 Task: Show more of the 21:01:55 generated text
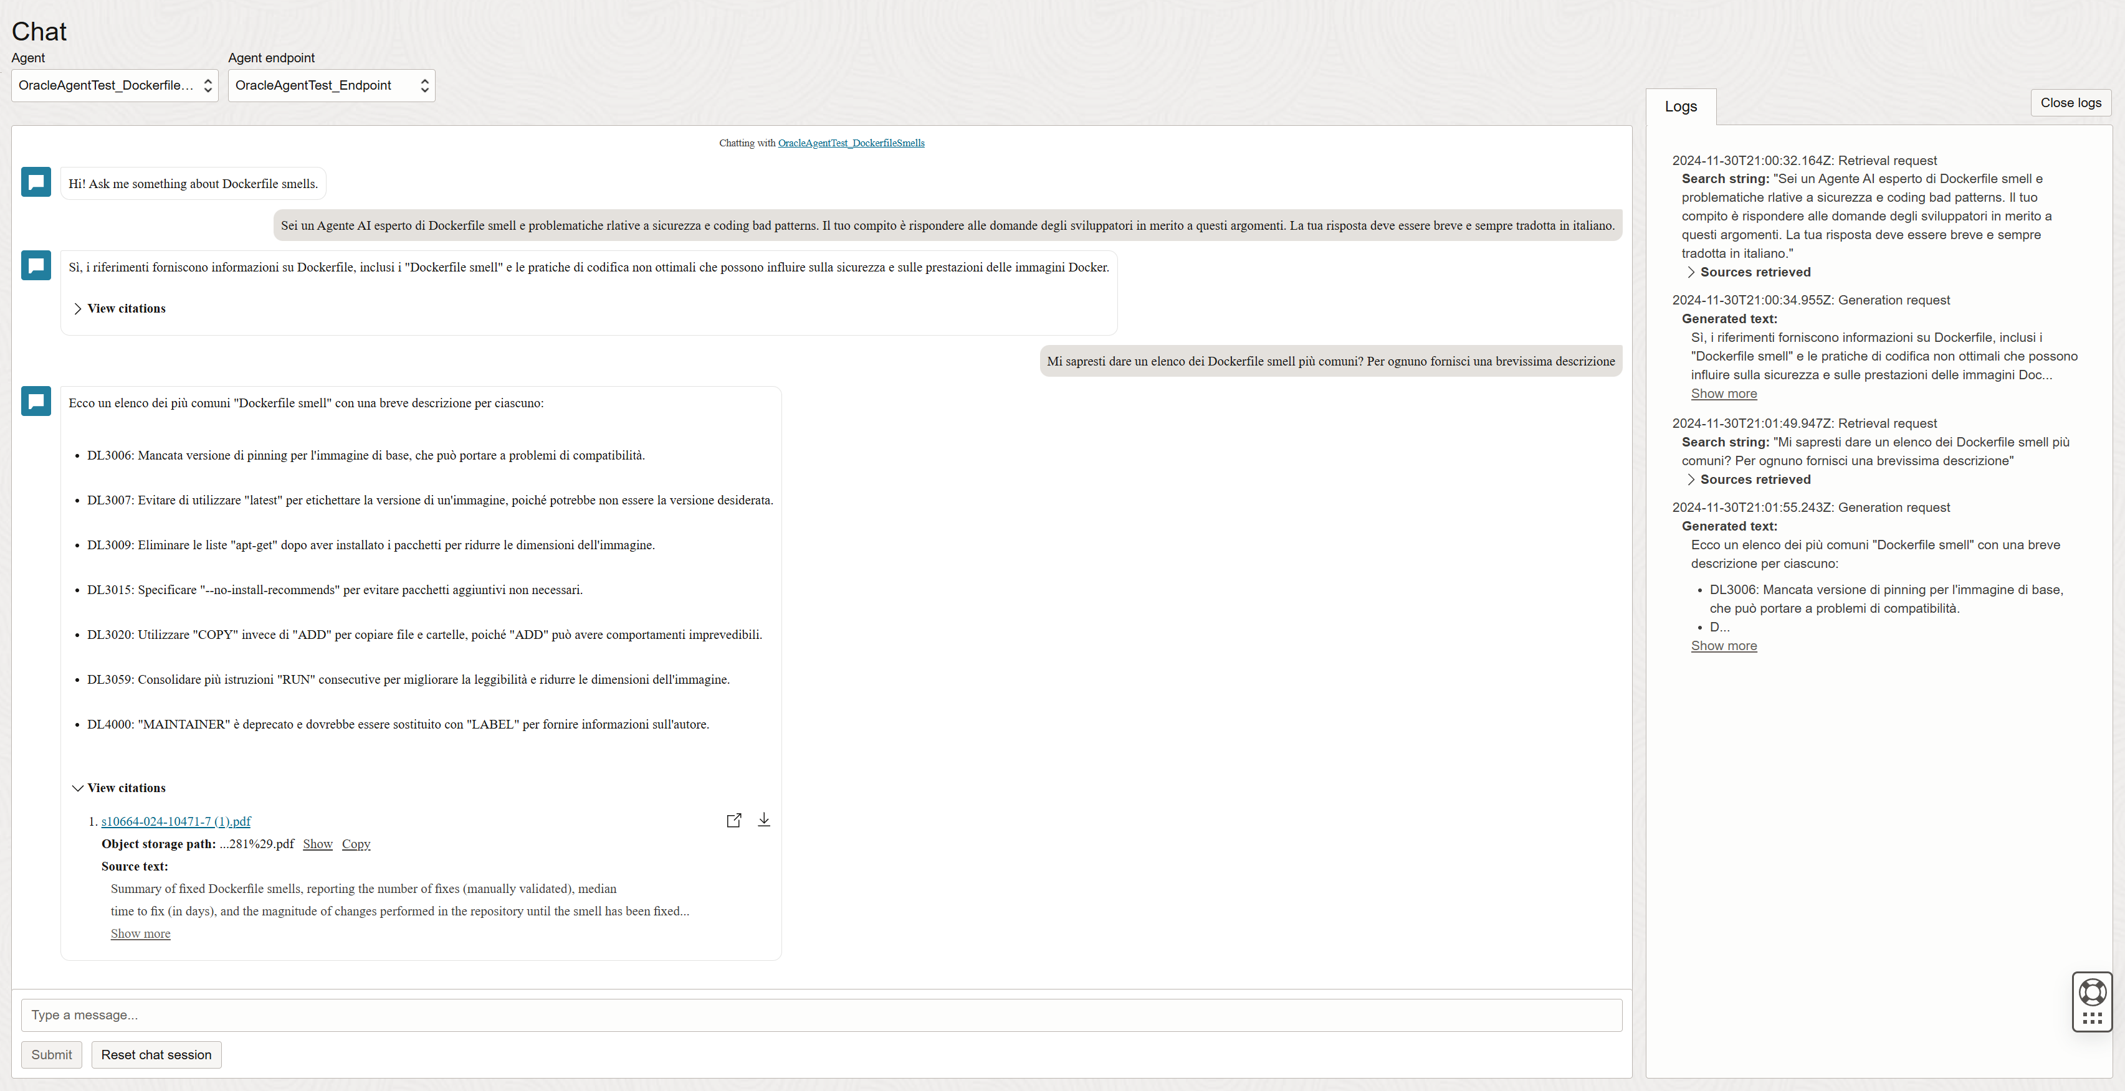click(1724, 646)
